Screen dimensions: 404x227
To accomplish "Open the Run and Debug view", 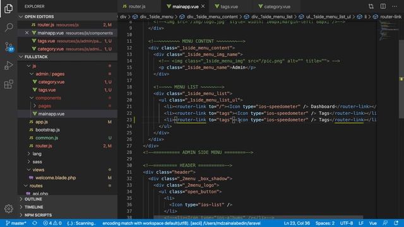I will coord(8,66).
